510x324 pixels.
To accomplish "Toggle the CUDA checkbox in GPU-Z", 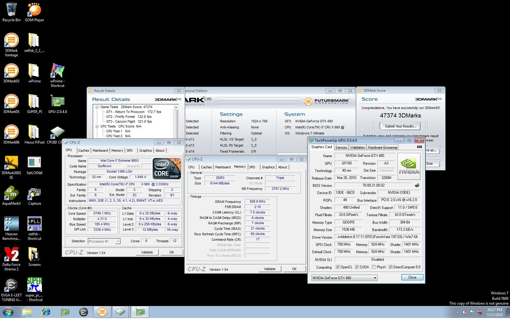I will (x=357, y=267).
